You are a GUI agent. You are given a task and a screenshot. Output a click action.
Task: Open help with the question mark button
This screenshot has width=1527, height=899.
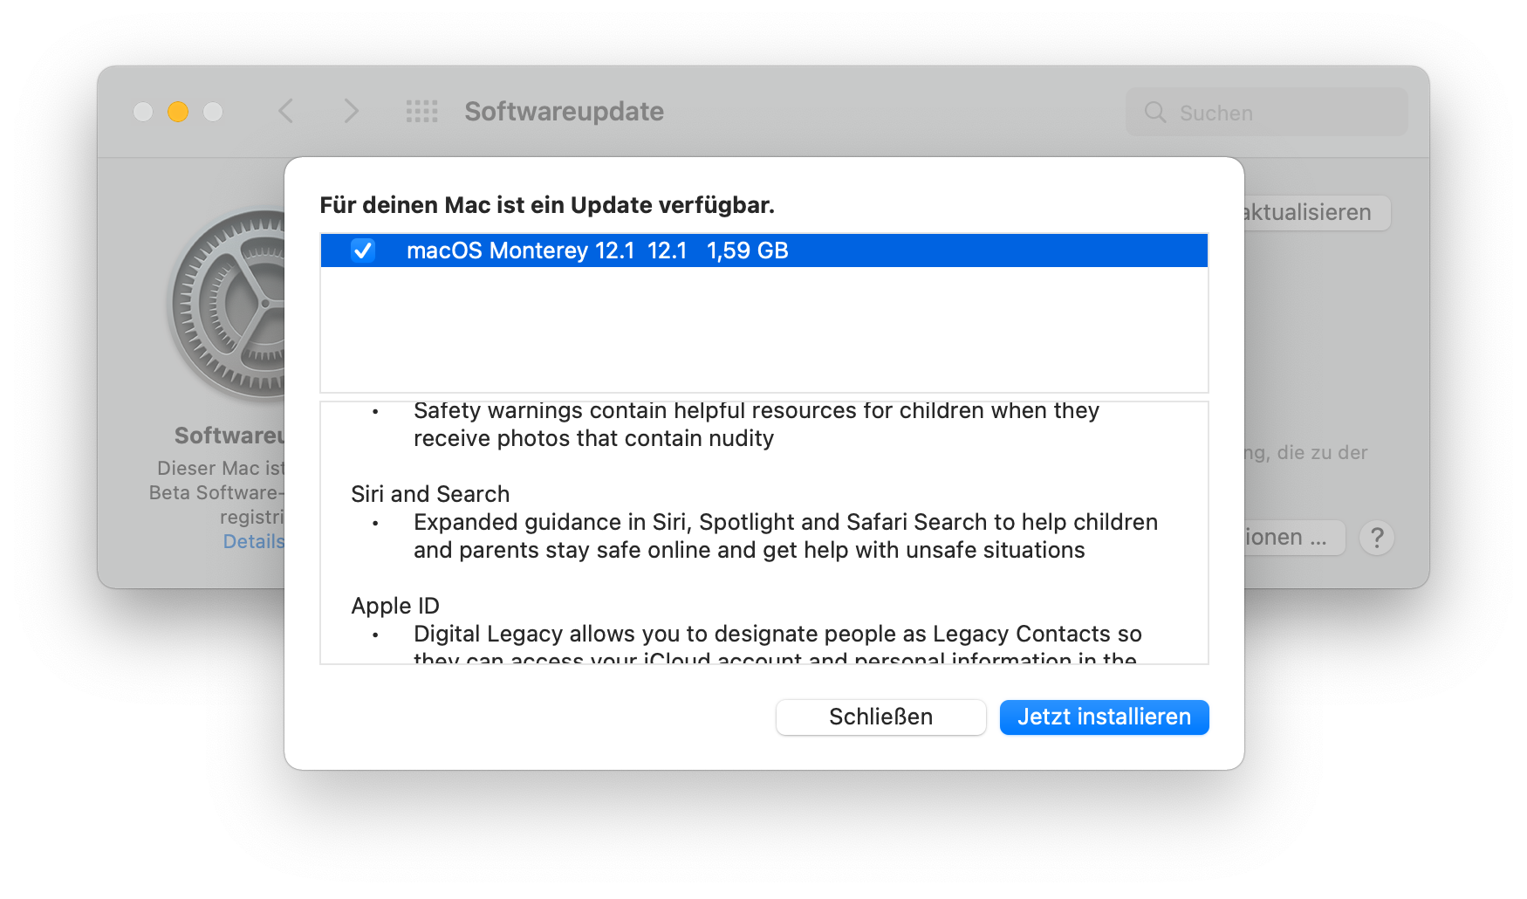click(1377, 538)
